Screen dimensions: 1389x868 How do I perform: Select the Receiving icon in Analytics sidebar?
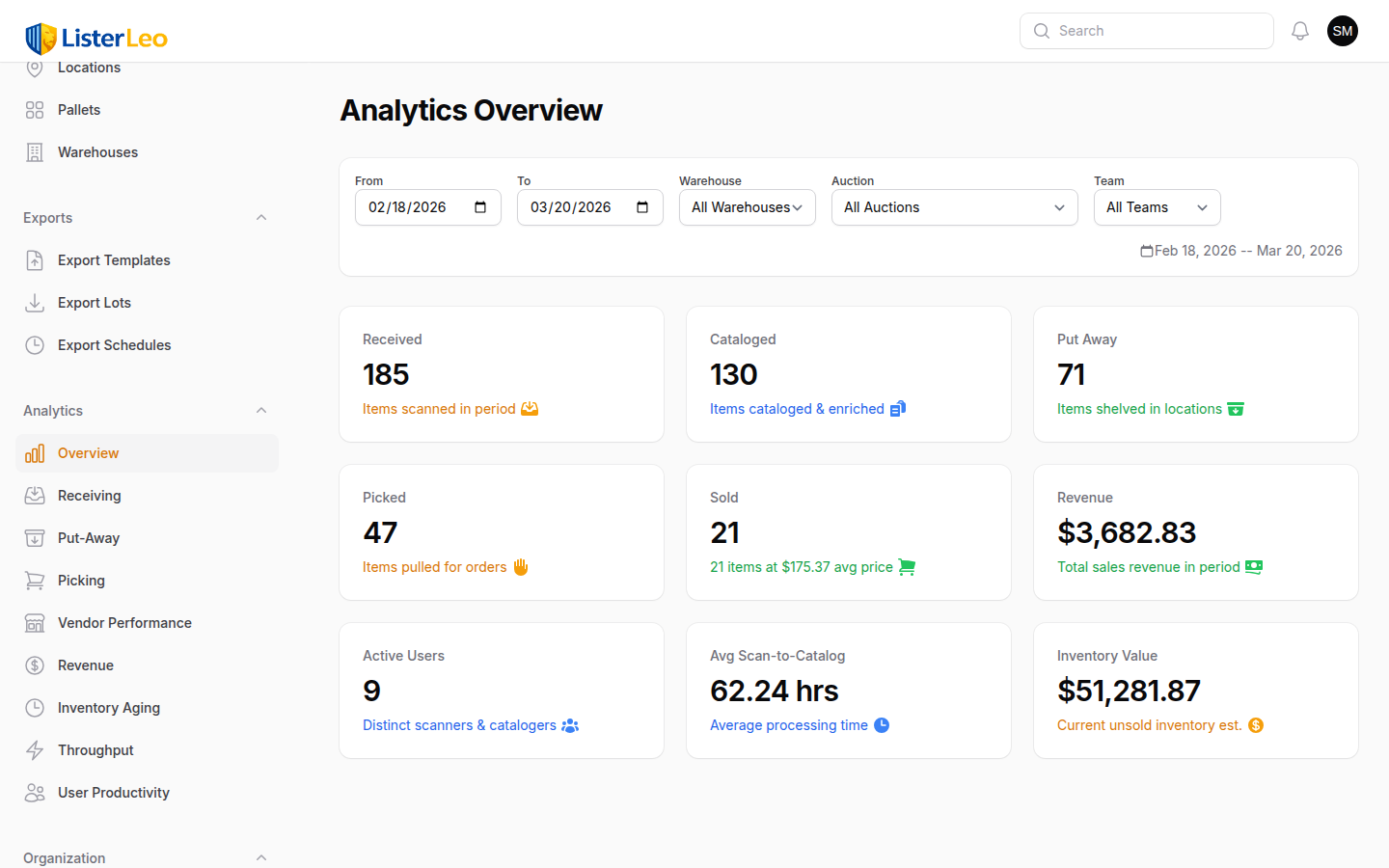(x=35, y=495)
